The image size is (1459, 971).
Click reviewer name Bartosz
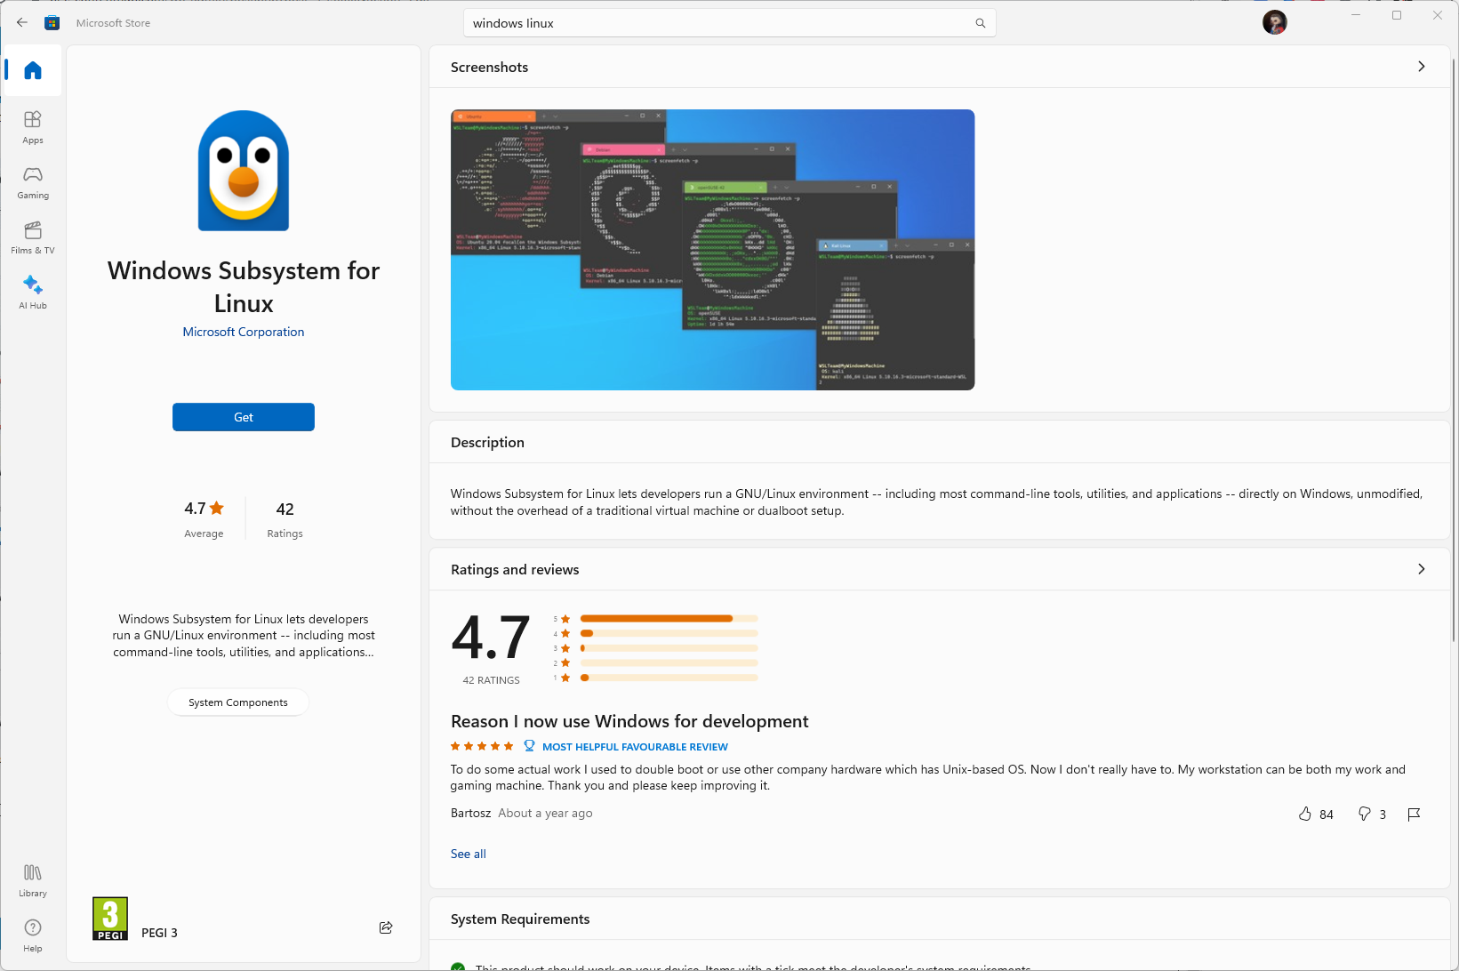click(470, 814)
